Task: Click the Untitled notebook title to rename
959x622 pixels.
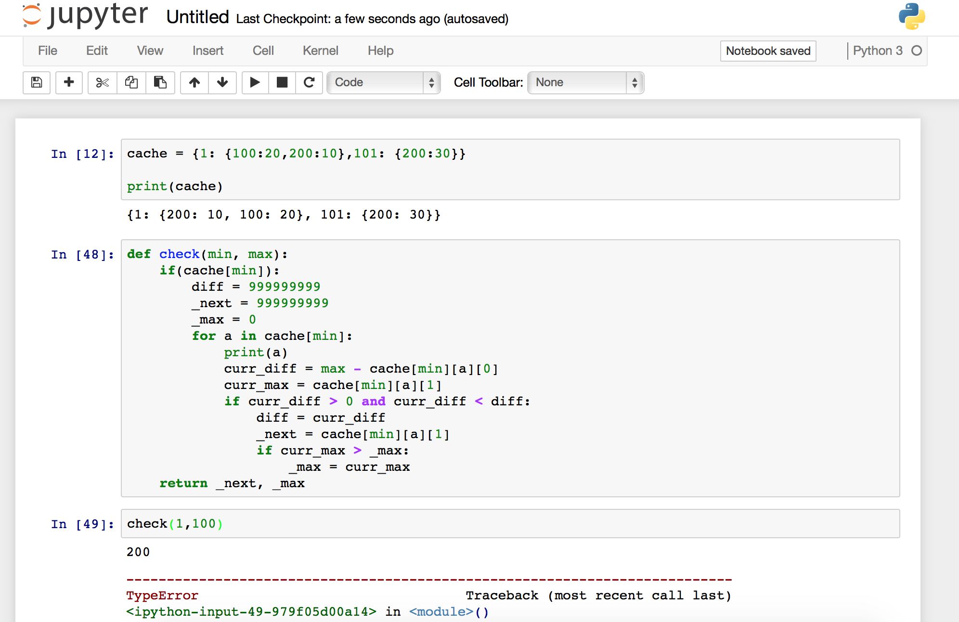Action: click(197, 17)
